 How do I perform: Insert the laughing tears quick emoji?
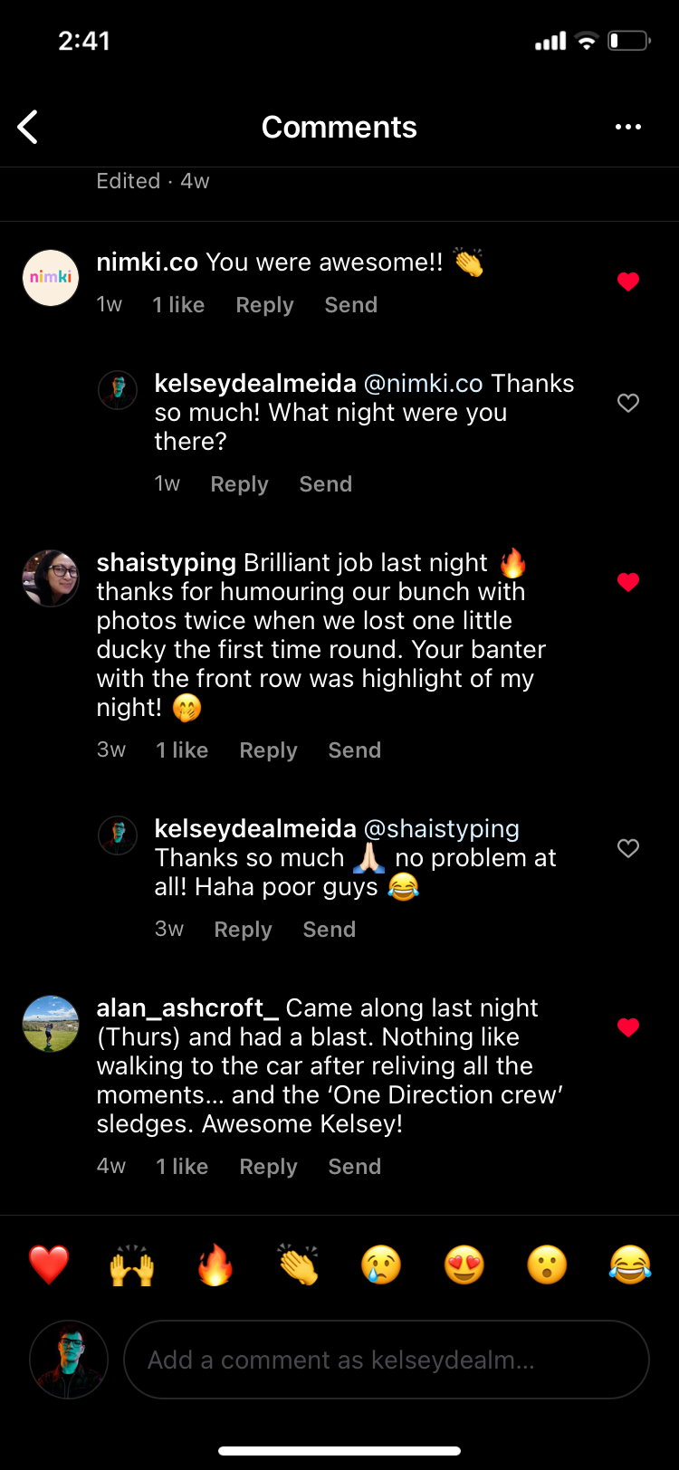pyautogui.click(x=630, y=1265)
